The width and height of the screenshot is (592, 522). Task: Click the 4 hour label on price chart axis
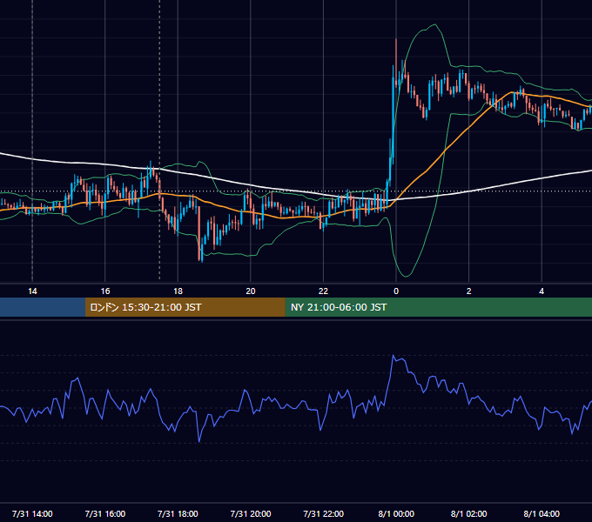[x=542, y=291]
